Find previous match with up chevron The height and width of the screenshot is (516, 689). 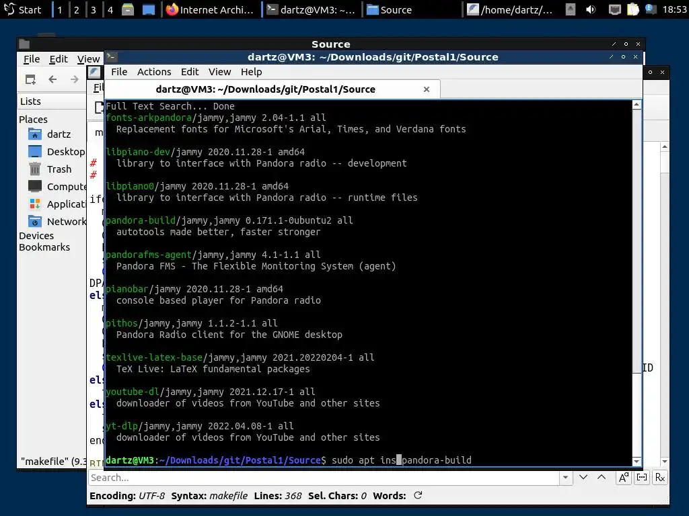point(602,478)
